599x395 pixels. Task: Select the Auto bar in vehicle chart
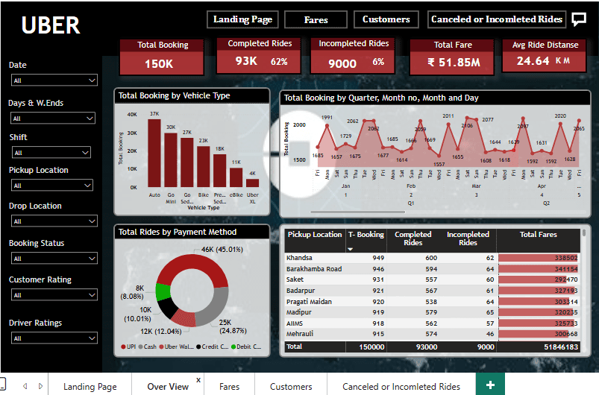(154, 153)
